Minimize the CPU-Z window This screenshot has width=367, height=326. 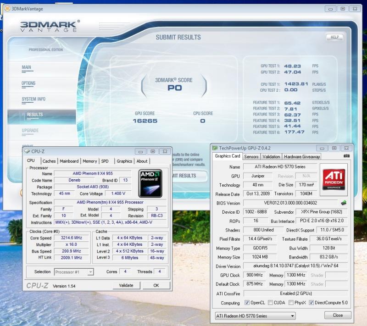140,152
